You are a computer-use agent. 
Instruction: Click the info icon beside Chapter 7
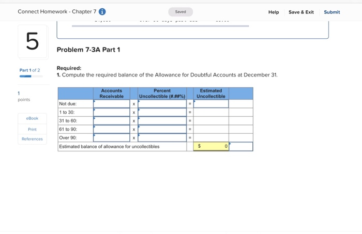click(x=102, y=11)
